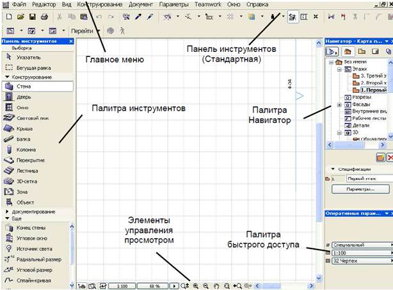Expand the Фасады node in Navigator

click(x=338, y=105)
